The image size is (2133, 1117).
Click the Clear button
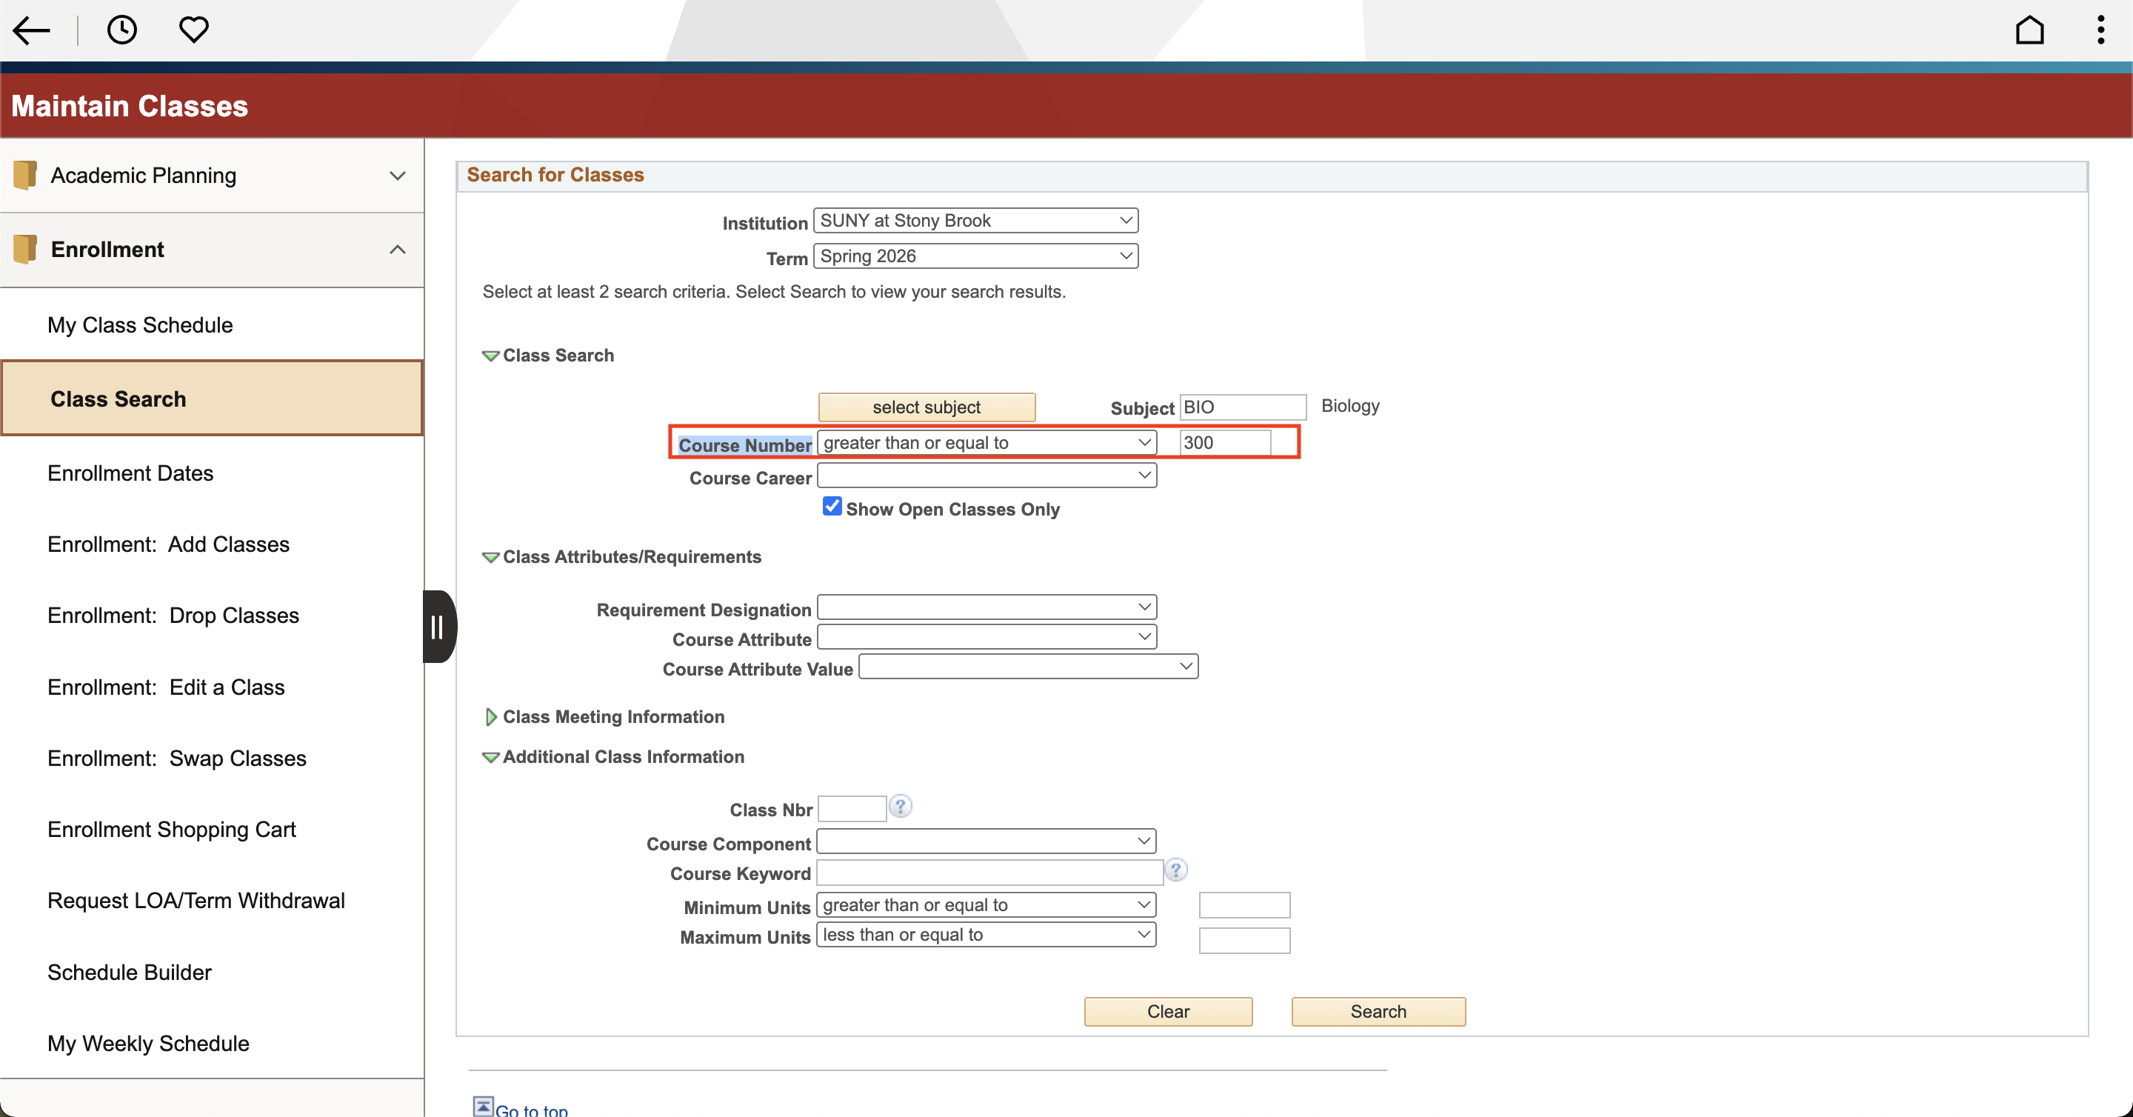(1169, 1012)
